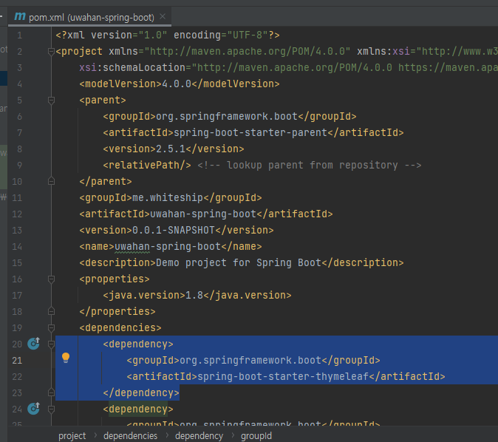Select 'dependency' in the breadcrumb bar

click(x=199, y=435)
